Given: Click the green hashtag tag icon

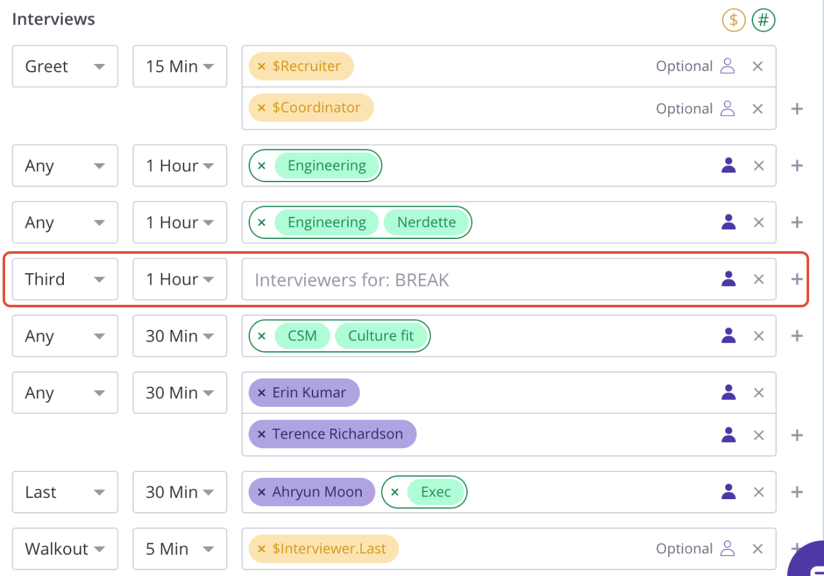Looking at the screenshot, I should click(763, 21).
